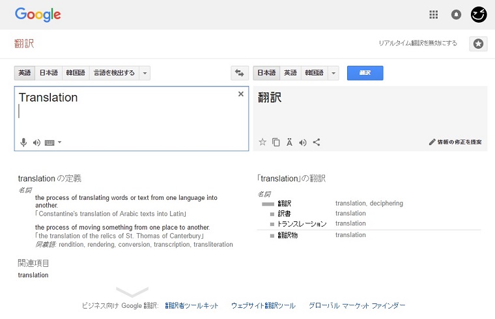Click the translation の定義 heading
This screenshot has width=495, height=319.
[x=49, y=178]
